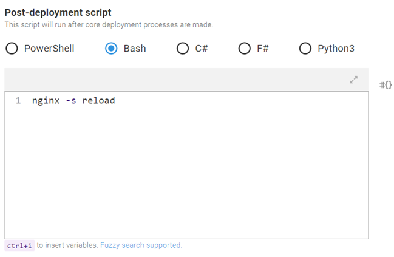Click the 'Python3' label text
This screenshot has width=394, height=257.
[x=336, y=49]
